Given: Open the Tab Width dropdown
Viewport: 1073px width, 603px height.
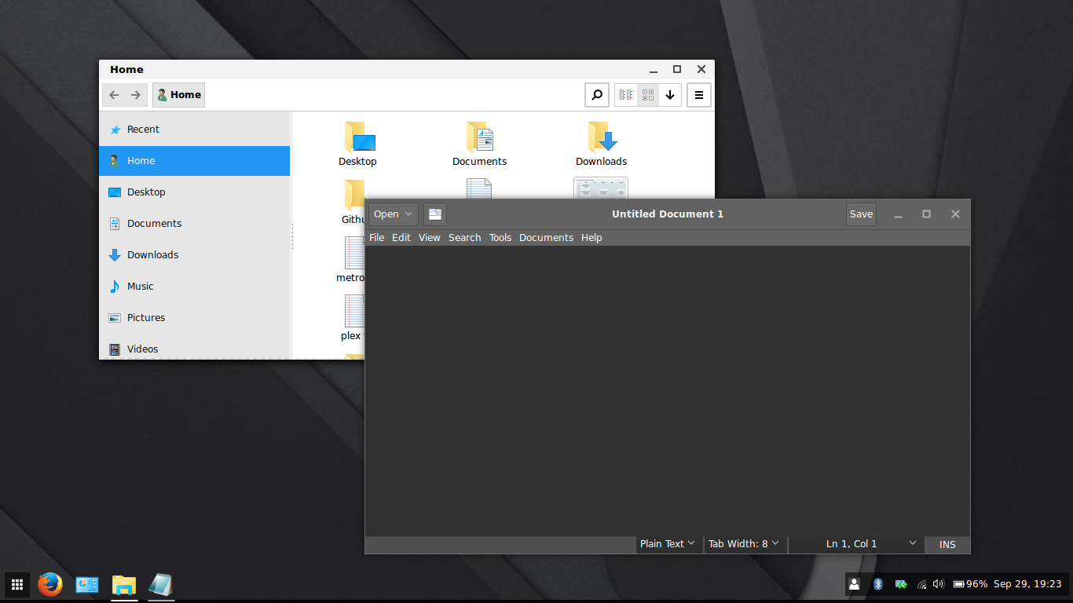Looking at the screenshot, I should tap(744, 544).
